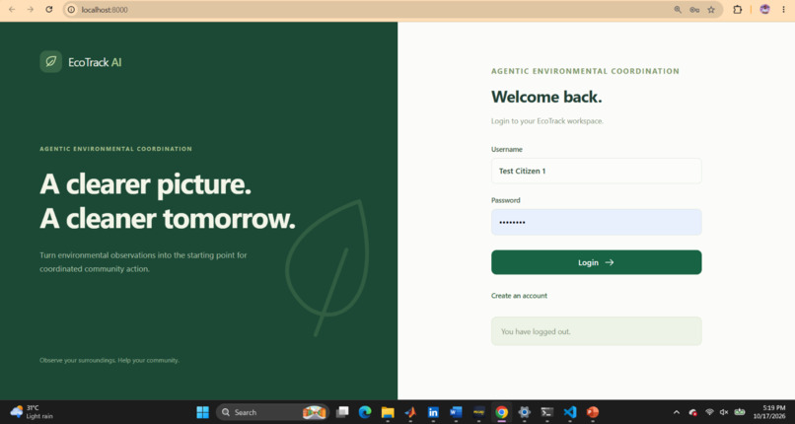The height and width of the screenshot is (424, 795).
Task: Click the taskbar Search box
Action: [273, 412]
